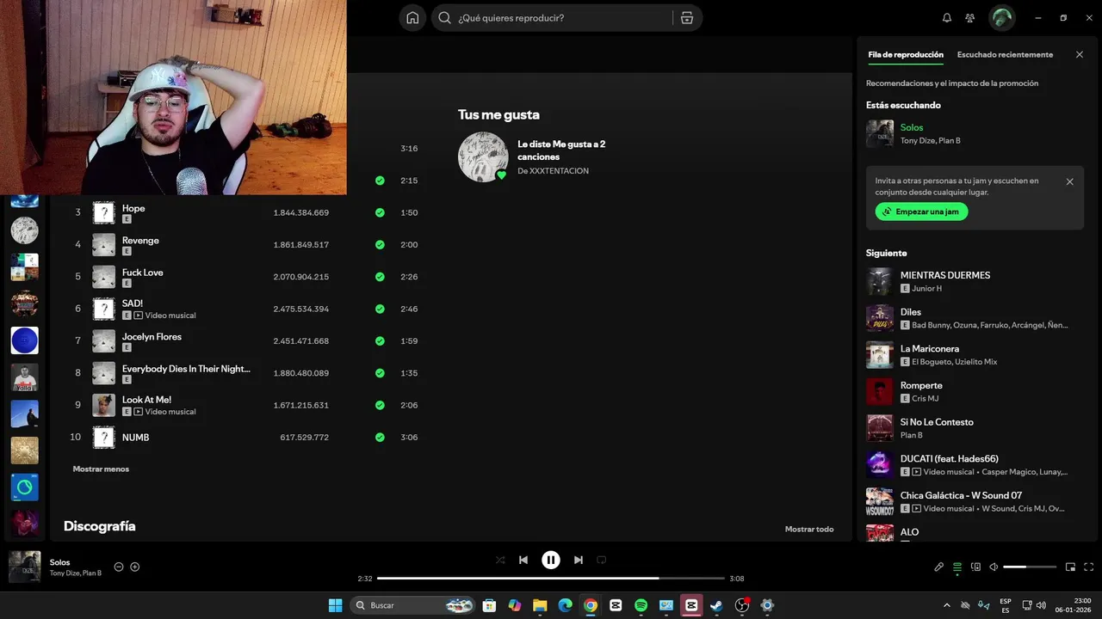
Task: Open File Explorer from the taskbar
Action: click(540, 605)
